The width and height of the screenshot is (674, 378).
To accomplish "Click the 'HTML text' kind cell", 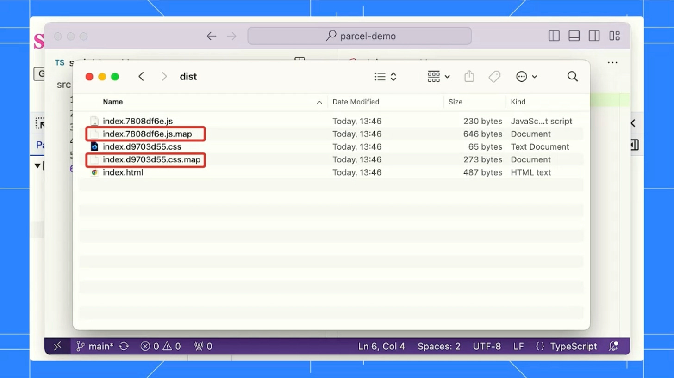I will pyautogui.click(x=530, y=172).
